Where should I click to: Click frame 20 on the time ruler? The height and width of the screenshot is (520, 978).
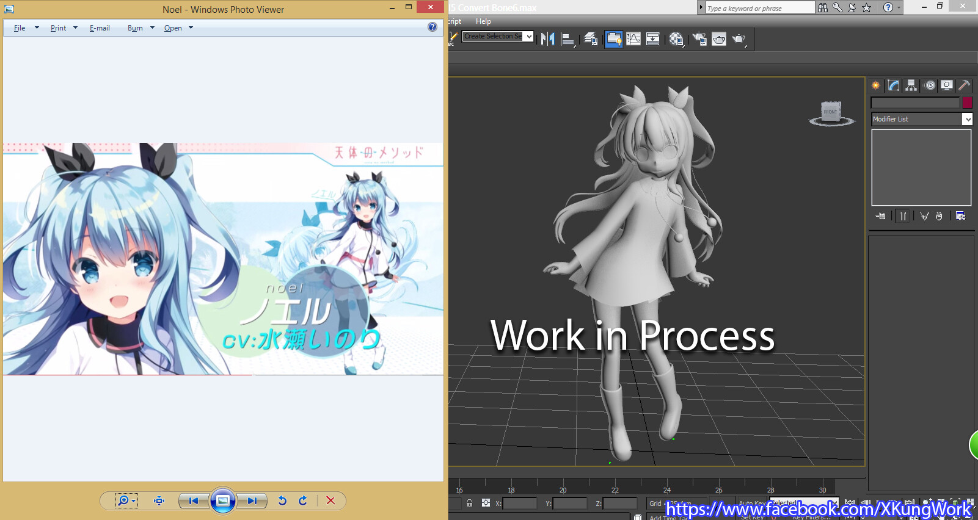[x=563, y=489]
